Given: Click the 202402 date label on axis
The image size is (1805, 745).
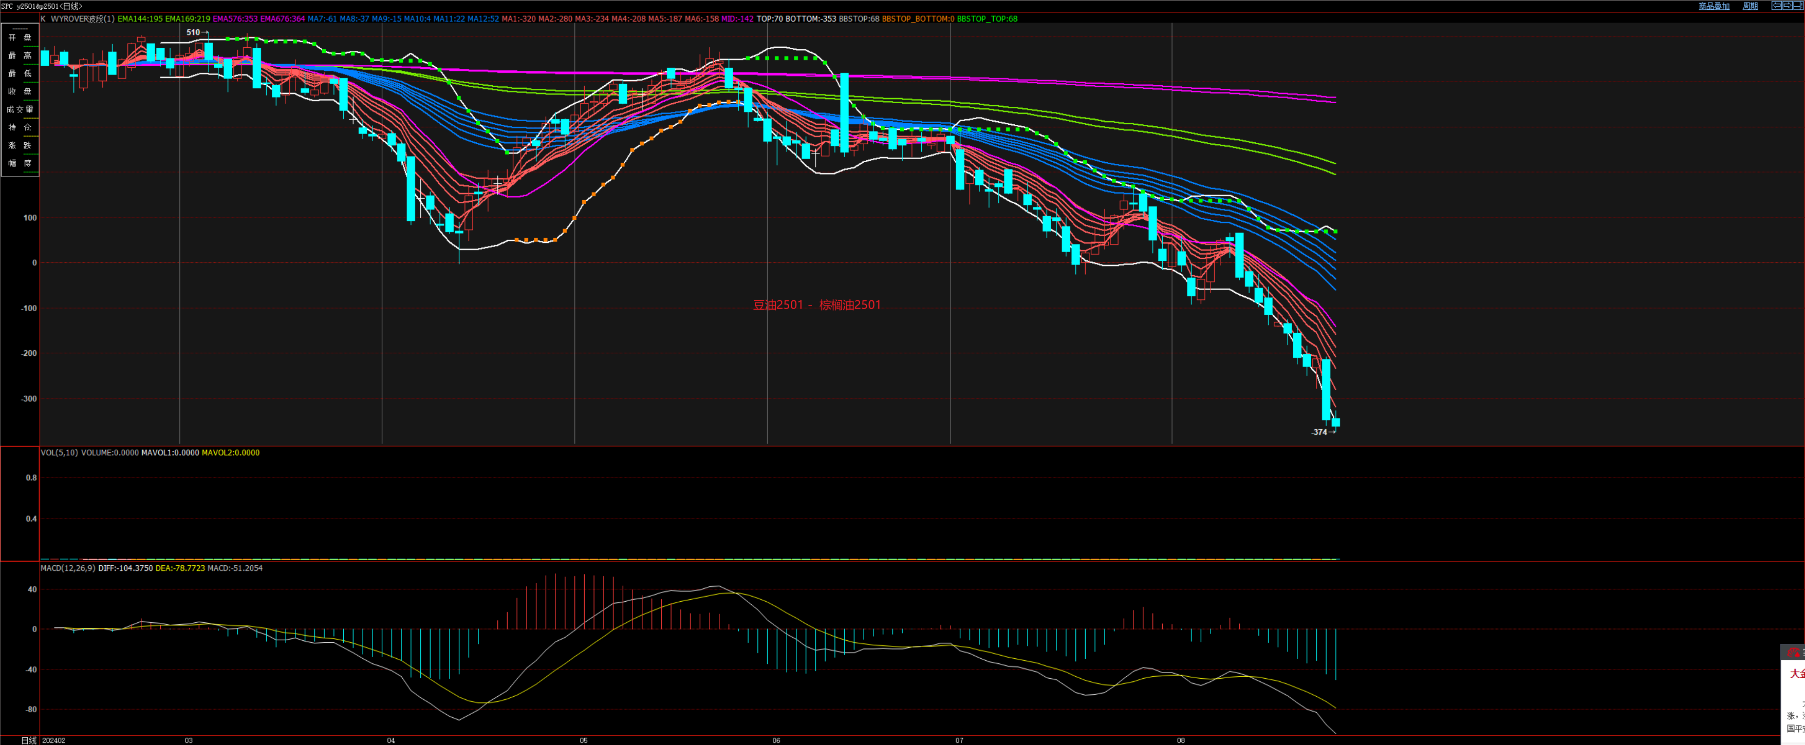Looking at the screenshot, I should [x=54, y=740].
